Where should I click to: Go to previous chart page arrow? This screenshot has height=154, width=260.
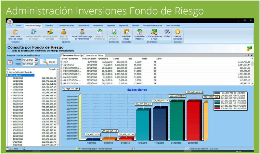[64, 89]
